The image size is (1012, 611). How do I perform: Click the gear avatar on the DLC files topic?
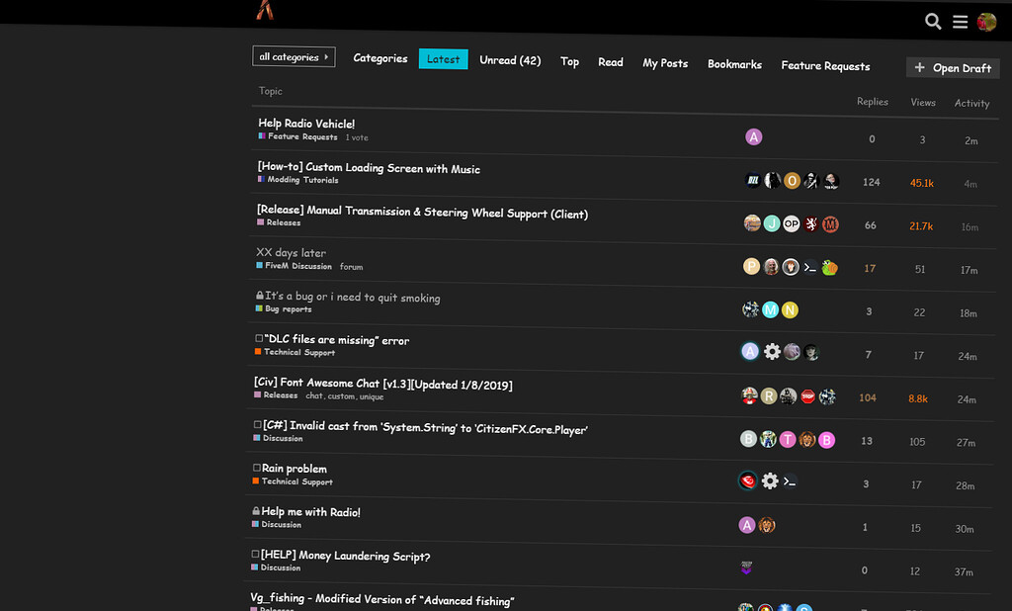pos(771,351)
